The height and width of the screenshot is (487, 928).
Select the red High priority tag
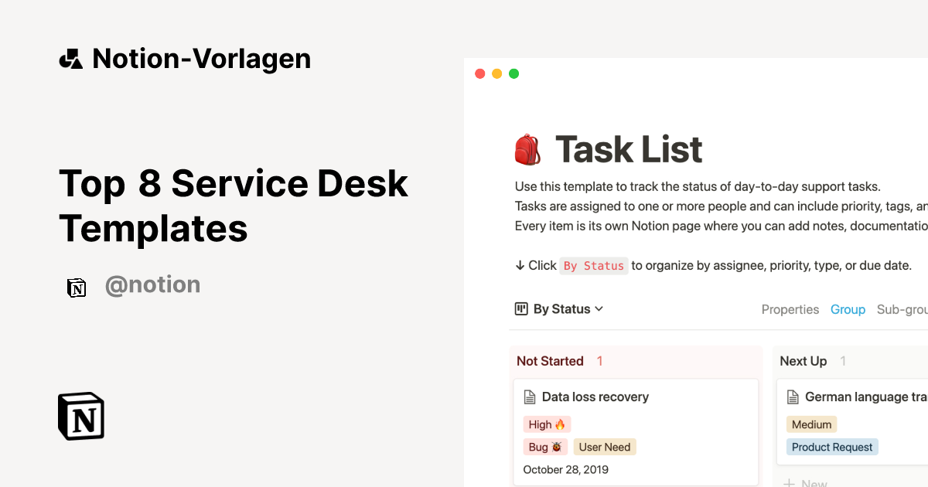[547, 424]
